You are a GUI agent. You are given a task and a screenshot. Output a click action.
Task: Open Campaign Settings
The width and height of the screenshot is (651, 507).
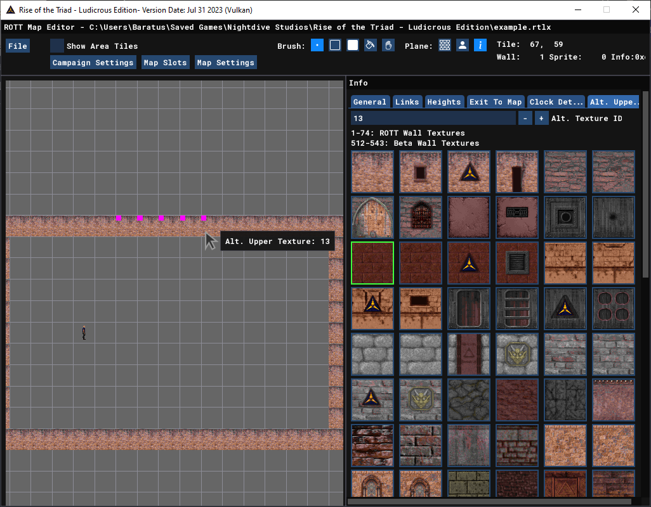pos(93,63)
